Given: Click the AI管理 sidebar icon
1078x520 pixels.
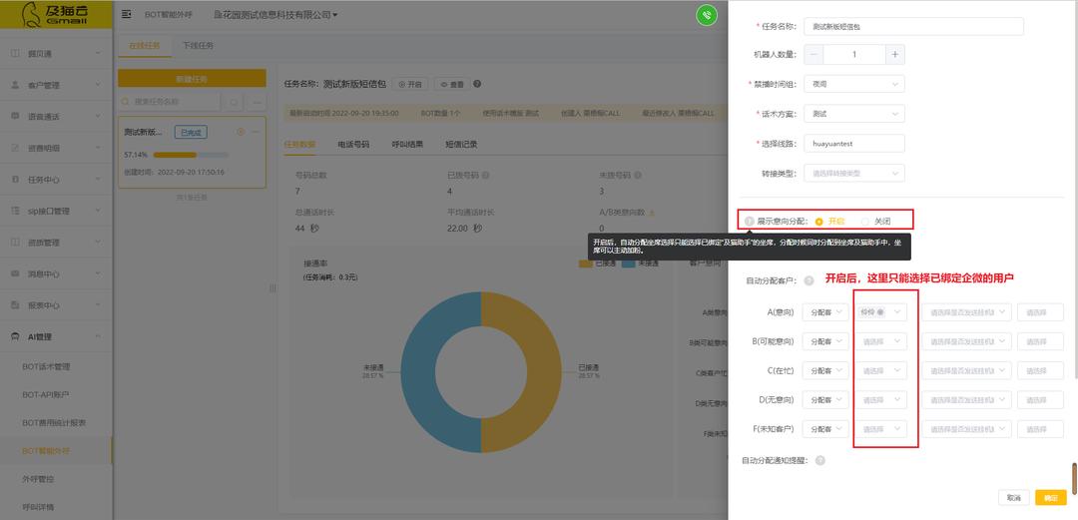Looking at the screenshot, I should point(15,337).
